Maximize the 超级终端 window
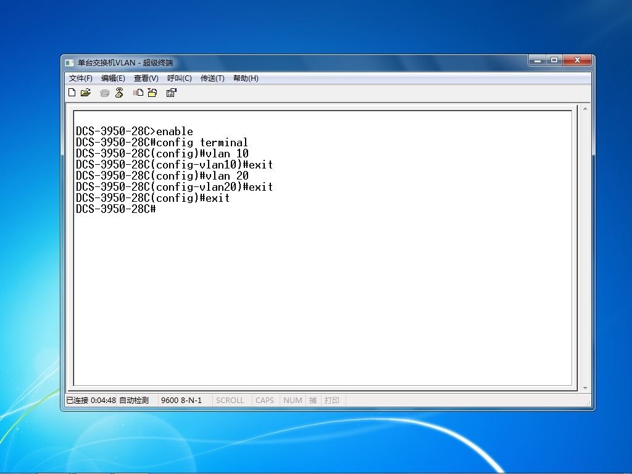The image size is (632, 474). coord(554,60)
